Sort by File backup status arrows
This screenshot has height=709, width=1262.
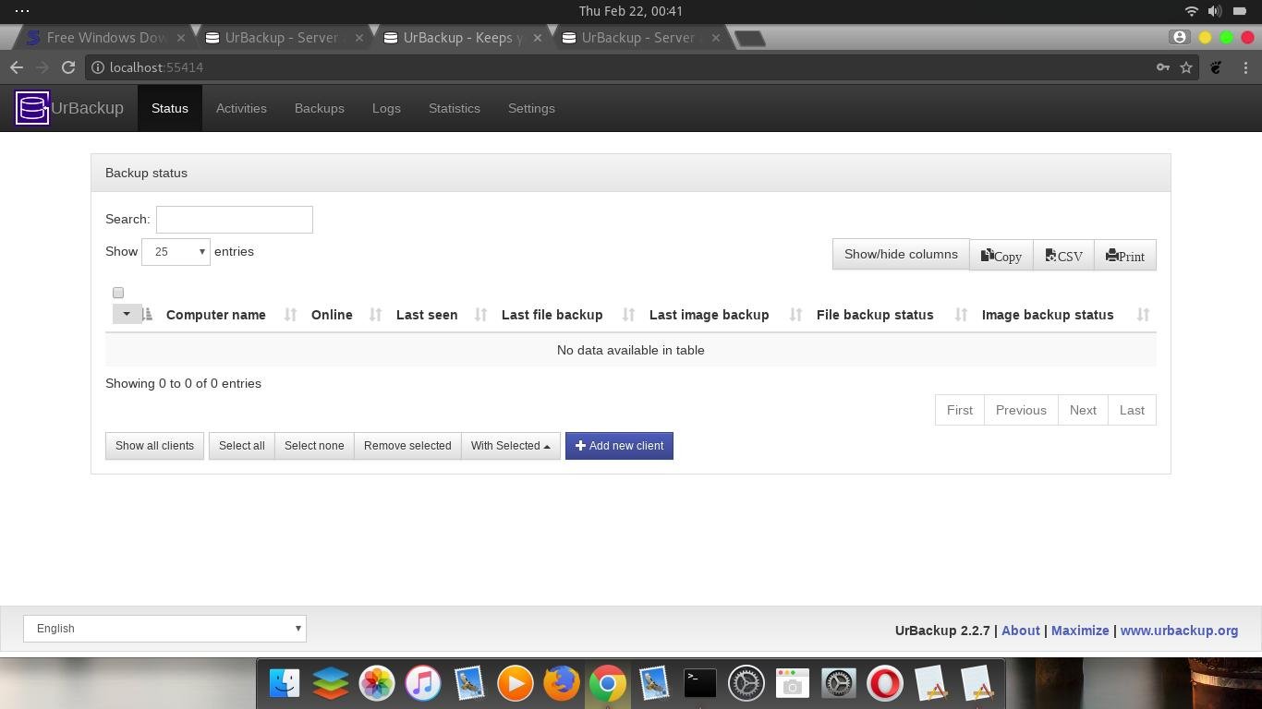(x=961, y=315)
